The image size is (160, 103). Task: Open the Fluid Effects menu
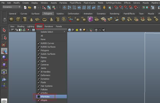(75, 3)
